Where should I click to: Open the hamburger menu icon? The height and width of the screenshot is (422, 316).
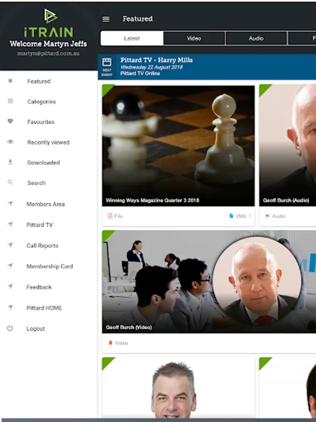[x=106, y=19]
